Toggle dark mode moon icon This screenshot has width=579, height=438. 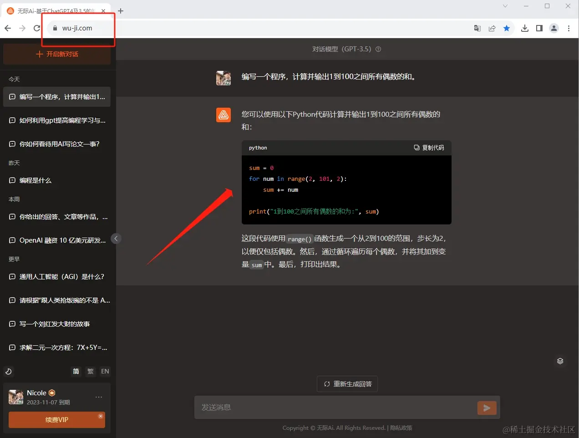[8, 371]
